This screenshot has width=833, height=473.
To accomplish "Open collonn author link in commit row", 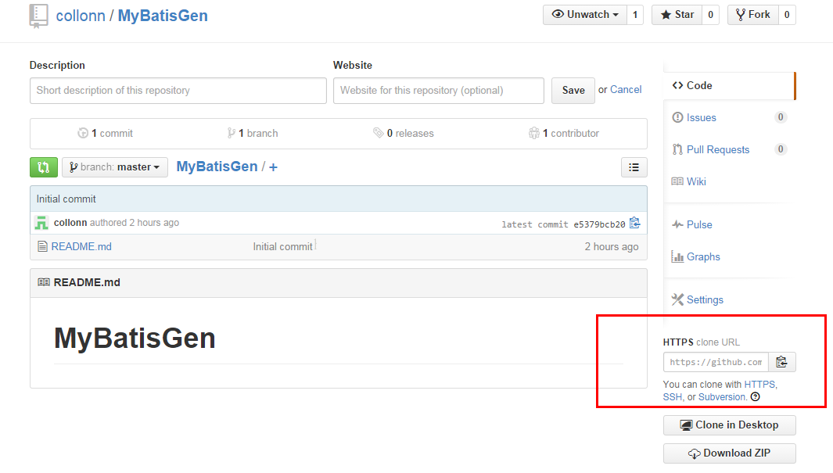I will click(x=70, y=223).
